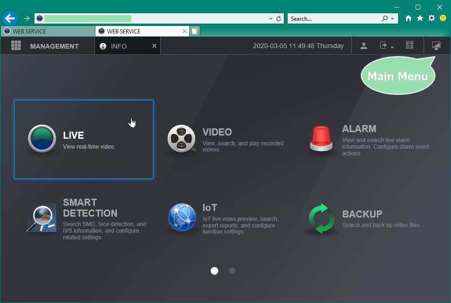The image size is (451, 303).
Task: Open the MANAGEMENT grid menu
Action: pos(16,46)
